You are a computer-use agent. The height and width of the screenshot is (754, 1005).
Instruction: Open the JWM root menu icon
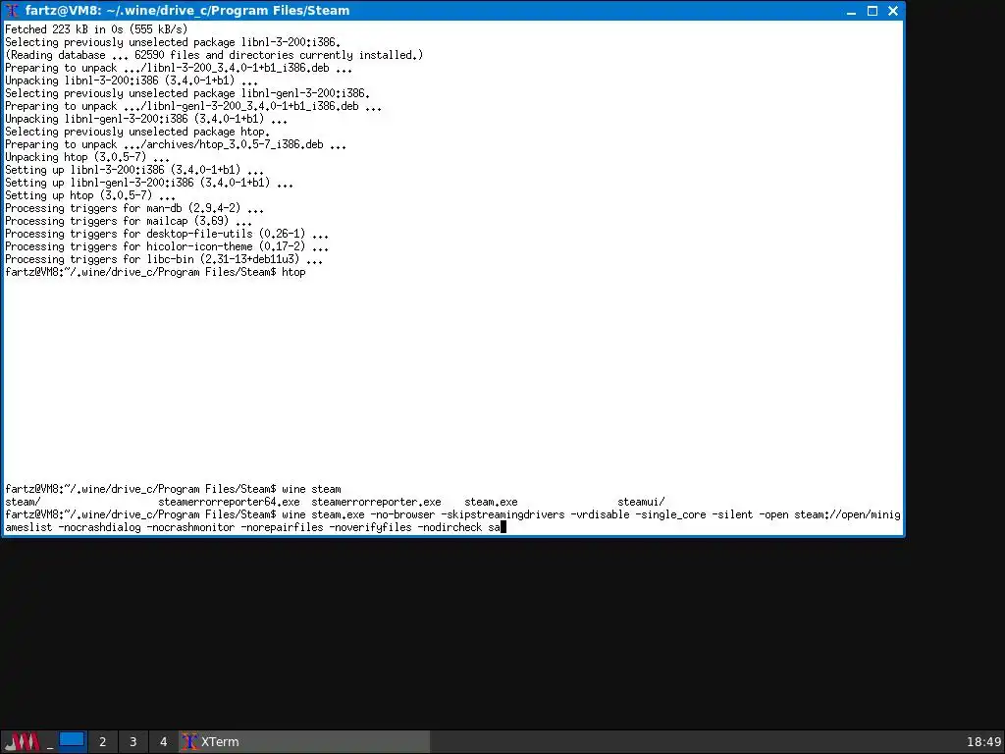(22, 742)
